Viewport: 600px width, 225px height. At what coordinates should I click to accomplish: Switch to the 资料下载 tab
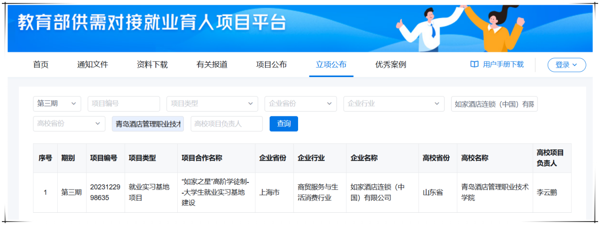point(152,65)
